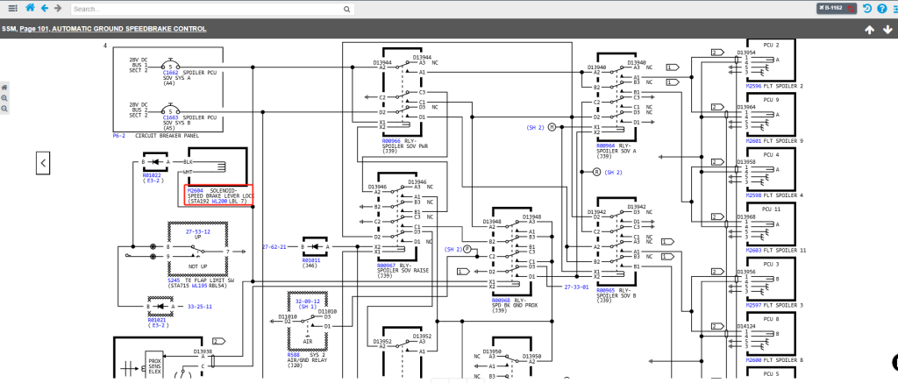Open the R00965 spoiler SOV B relay link
The height and width of the screenshot is (383, 898).
click(x=606, y=291)
